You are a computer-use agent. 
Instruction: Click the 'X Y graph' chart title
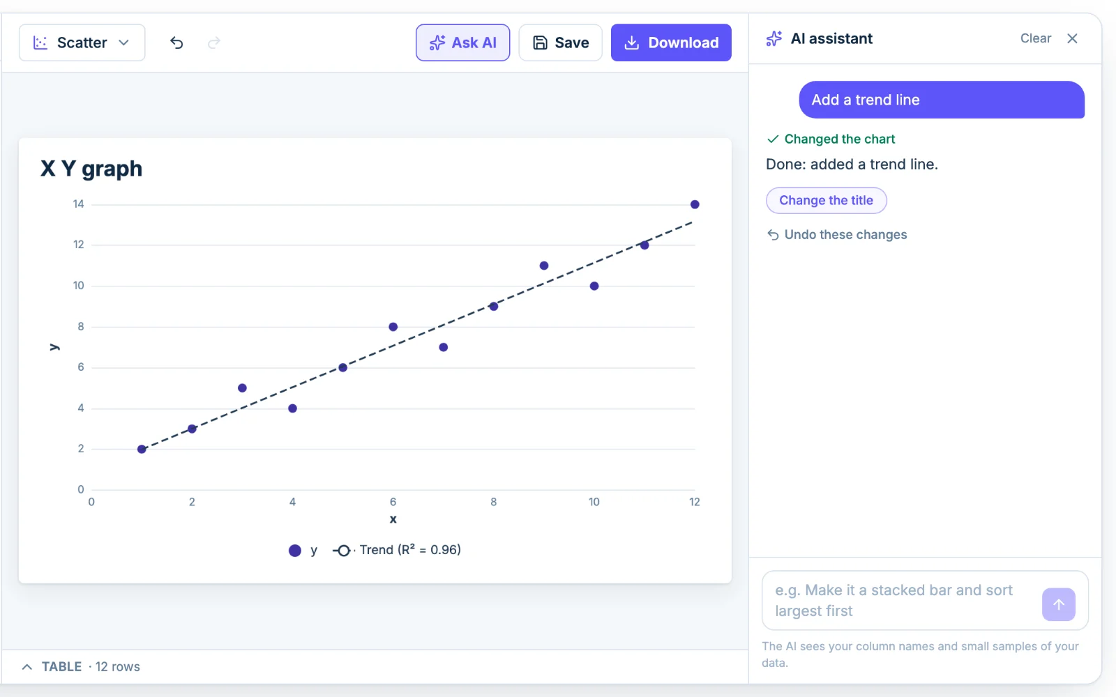click(x=91, y=169)
